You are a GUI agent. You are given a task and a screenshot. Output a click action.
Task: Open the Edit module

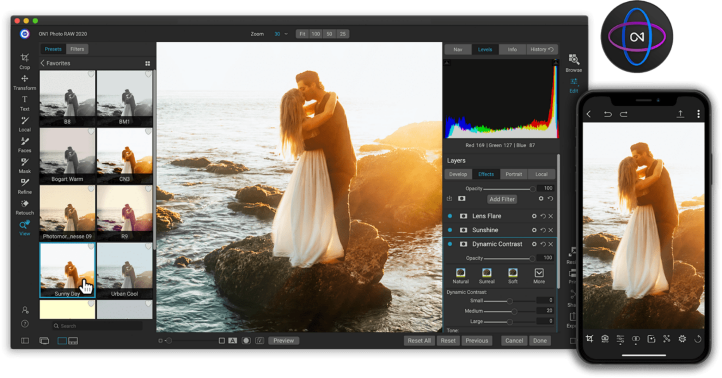coord(574,85)
